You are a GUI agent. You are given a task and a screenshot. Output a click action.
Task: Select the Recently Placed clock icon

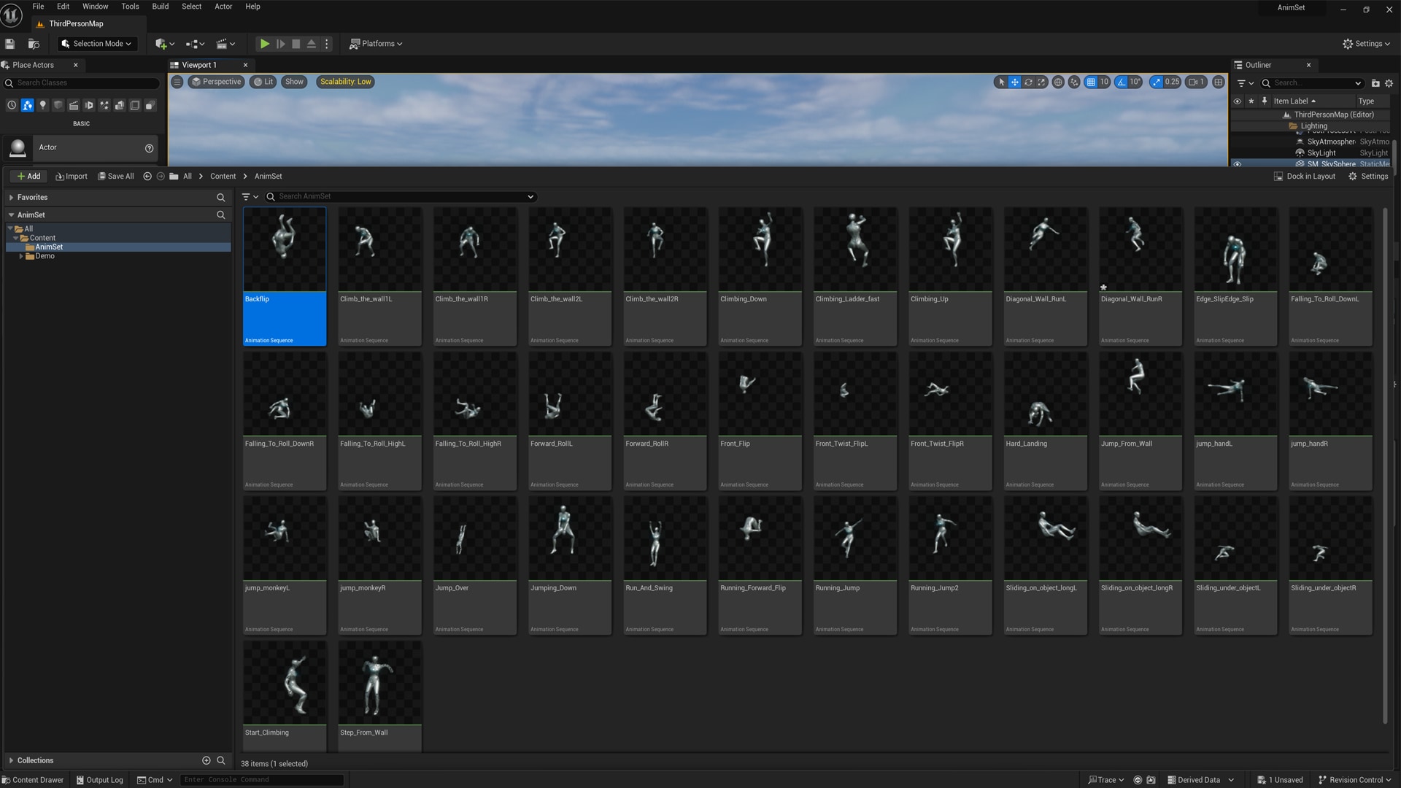[x=12, y=105]
